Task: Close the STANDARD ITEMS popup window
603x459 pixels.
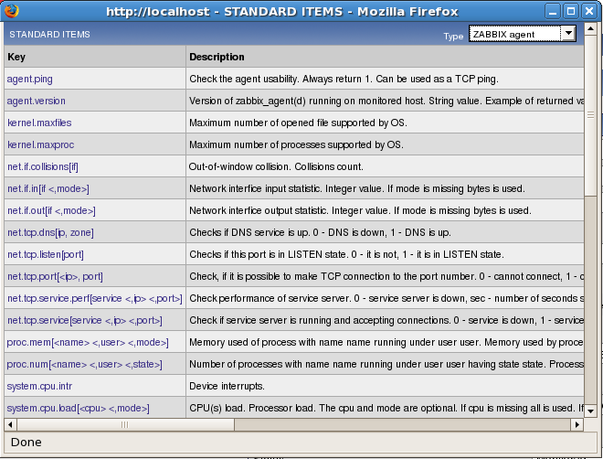Action: pyautogui.click(x=589, y=11)
